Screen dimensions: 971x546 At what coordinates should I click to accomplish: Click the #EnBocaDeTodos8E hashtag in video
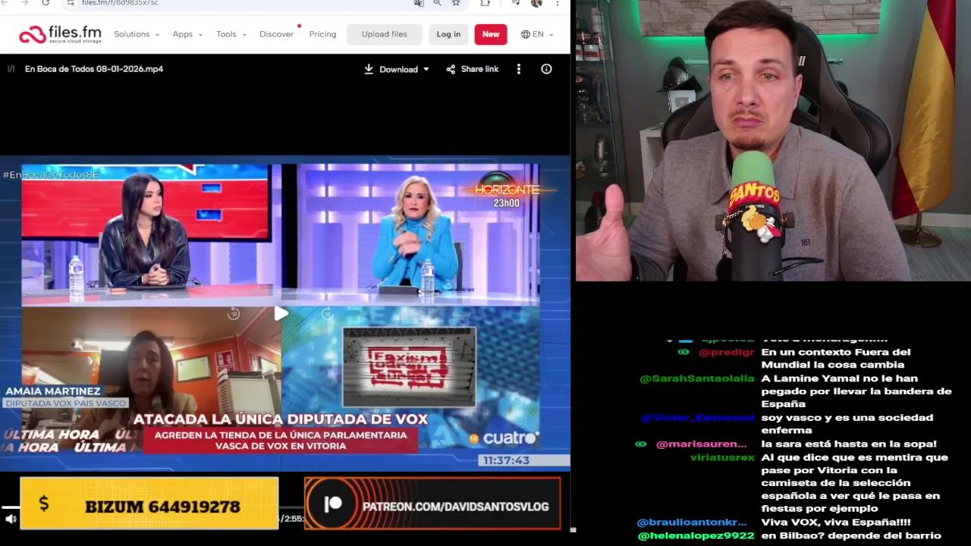[x=51, y=175]
